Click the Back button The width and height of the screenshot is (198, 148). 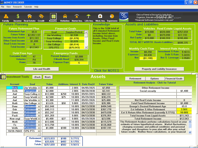pyautogui.click(x=37, y=77)
